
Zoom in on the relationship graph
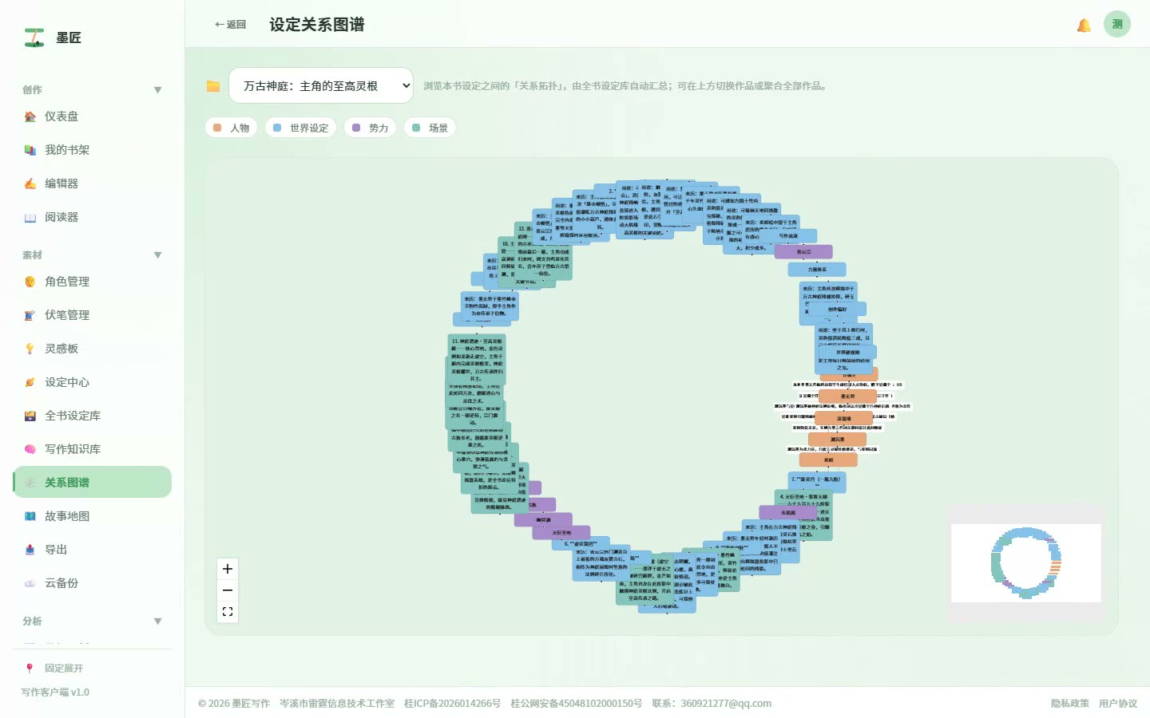click(228, 569)
